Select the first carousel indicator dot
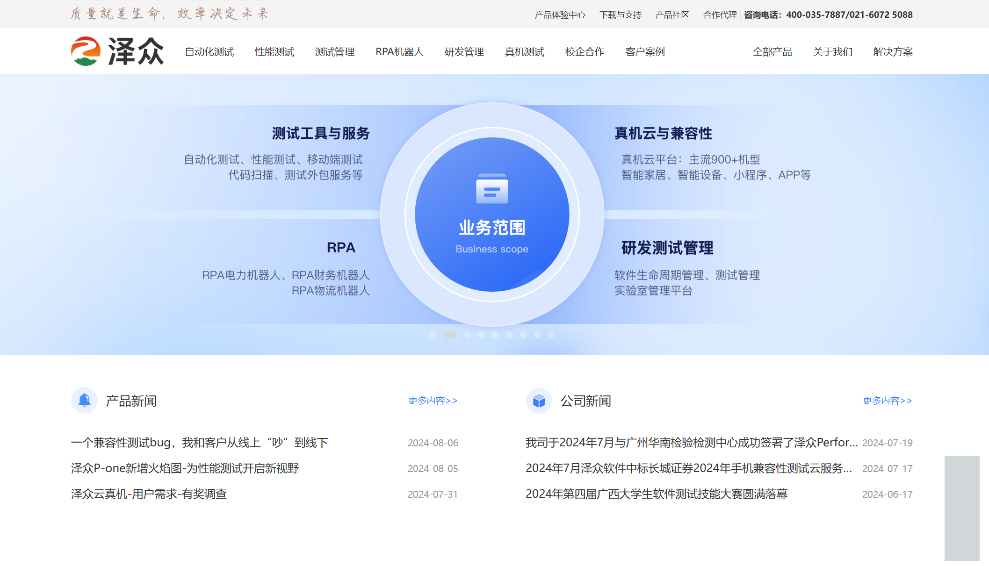 (432, 335)
